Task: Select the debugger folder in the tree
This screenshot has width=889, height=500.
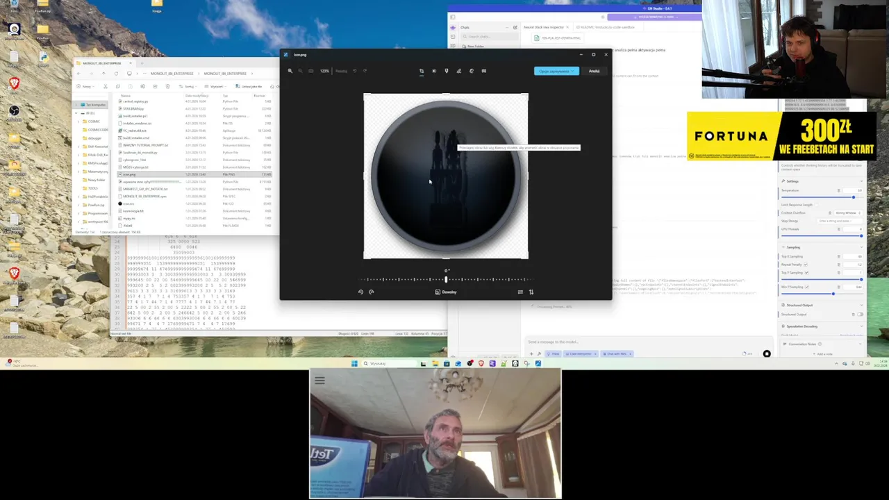Action: tap(94, 138)
